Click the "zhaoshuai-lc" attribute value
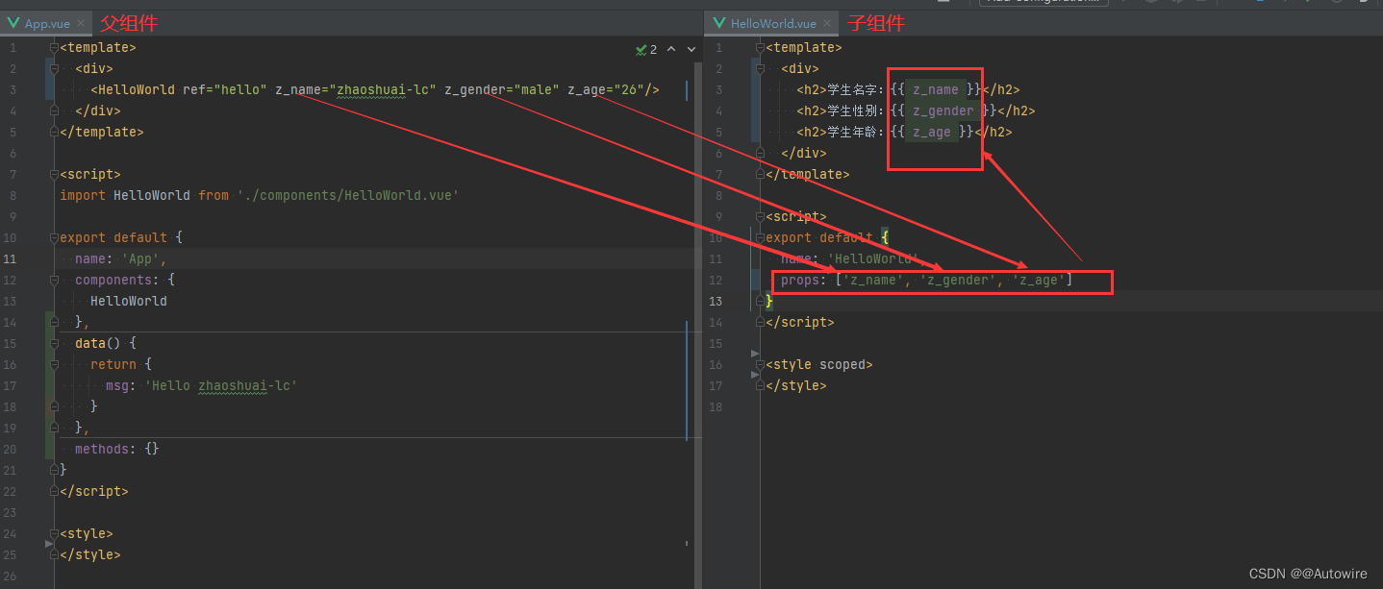Image resolution: width=1383 pixels, height=589 pixels. pos(383,89)
